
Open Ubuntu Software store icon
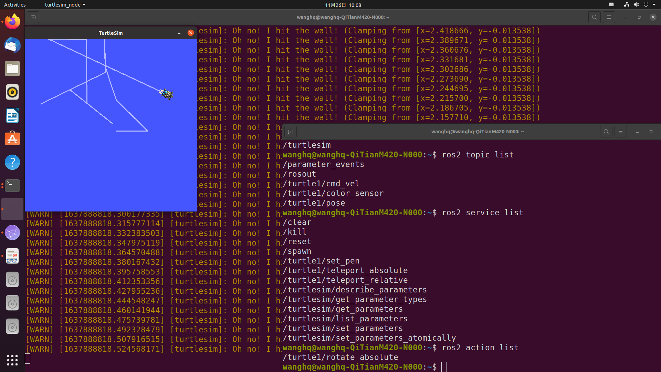pos(12,139)
